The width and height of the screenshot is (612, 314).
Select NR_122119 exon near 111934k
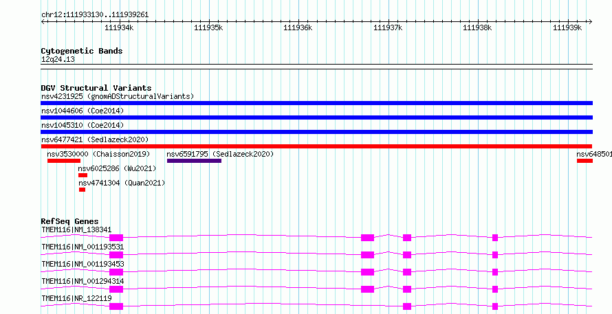point(116,306)
